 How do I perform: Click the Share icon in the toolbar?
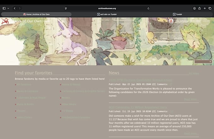point(200,8)
